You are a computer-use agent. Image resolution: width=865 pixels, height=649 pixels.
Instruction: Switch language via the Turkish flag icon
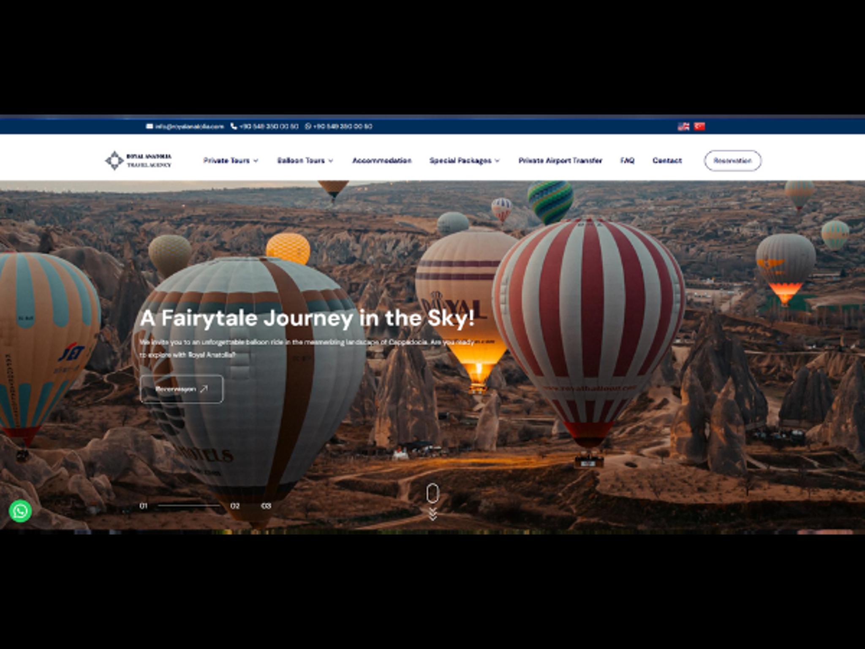(699, 126)
